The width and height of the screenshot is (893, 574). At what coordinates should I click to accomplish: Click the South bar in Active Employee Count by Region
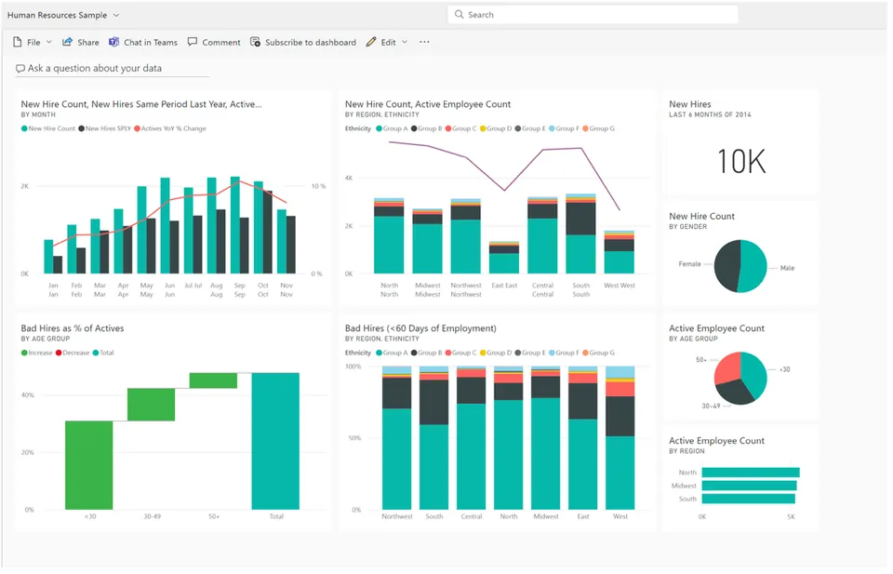pos(748,499)
